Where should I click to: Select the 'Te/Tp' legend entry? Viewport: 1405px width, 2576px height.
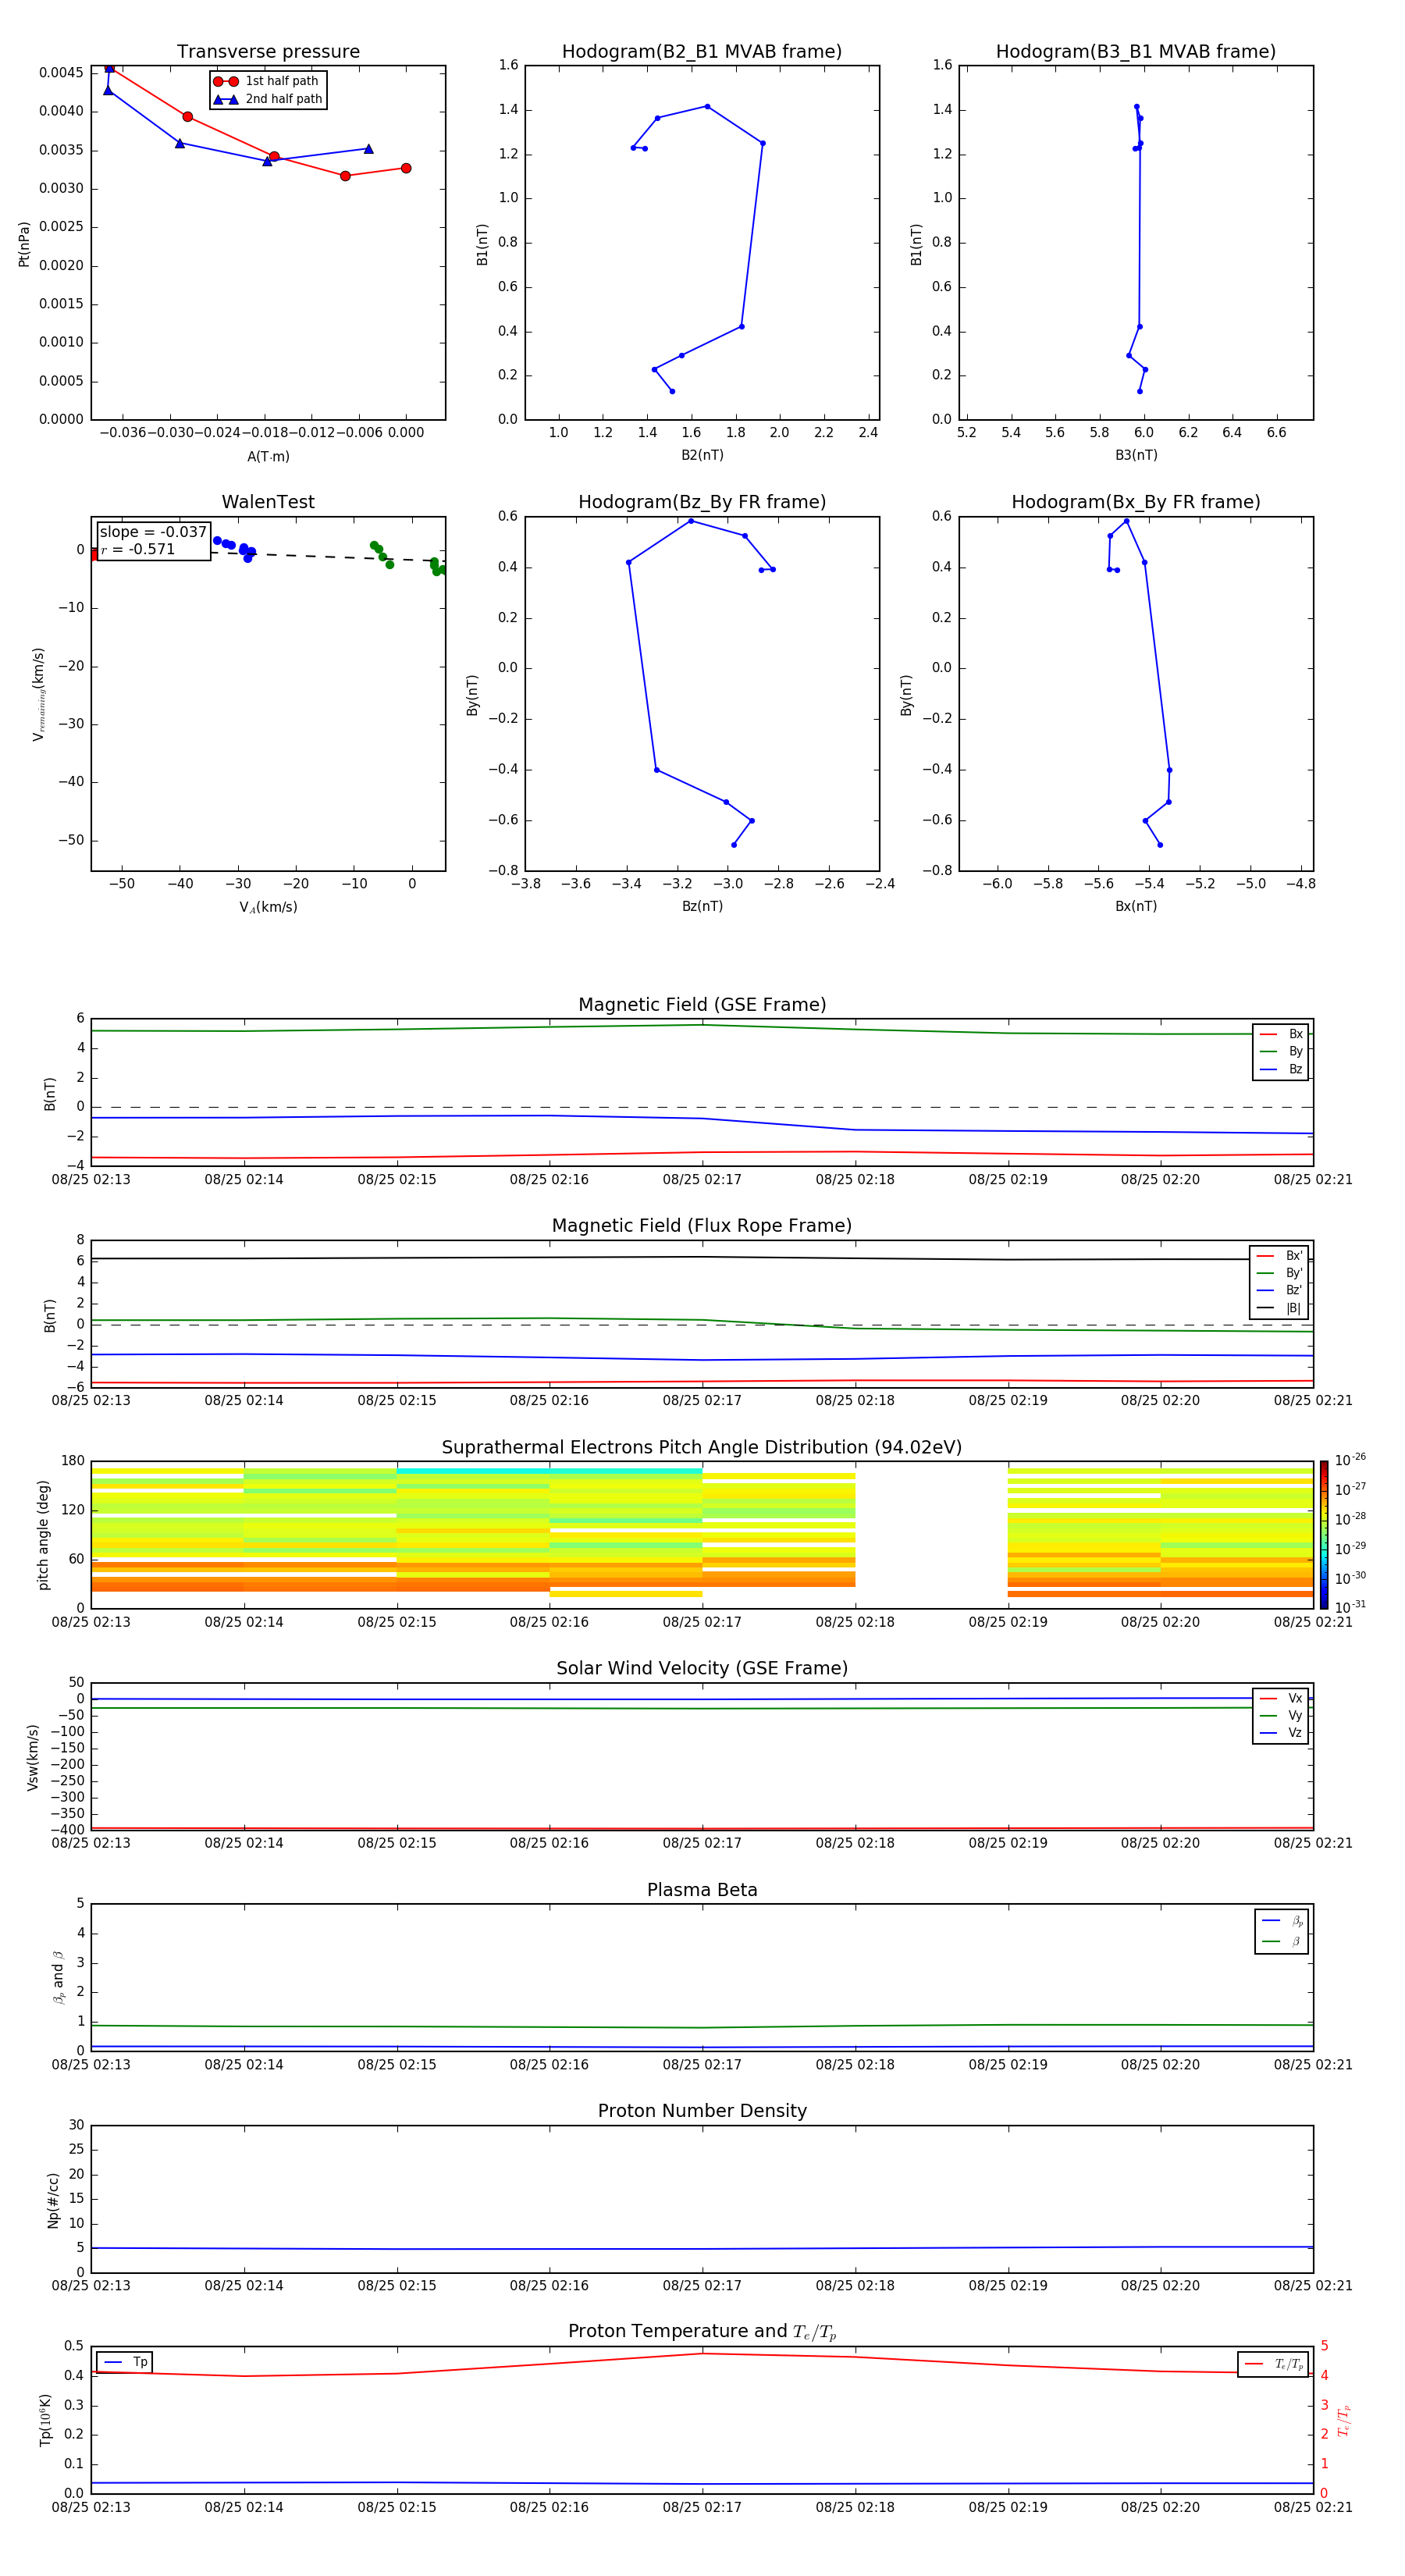click(x=1274, y=2364)
